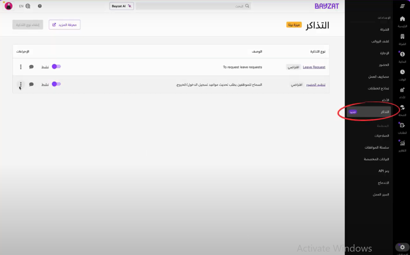Click the help question mark icon
The height and width of the screenshot is (255, 410).
tap(40, 6)
